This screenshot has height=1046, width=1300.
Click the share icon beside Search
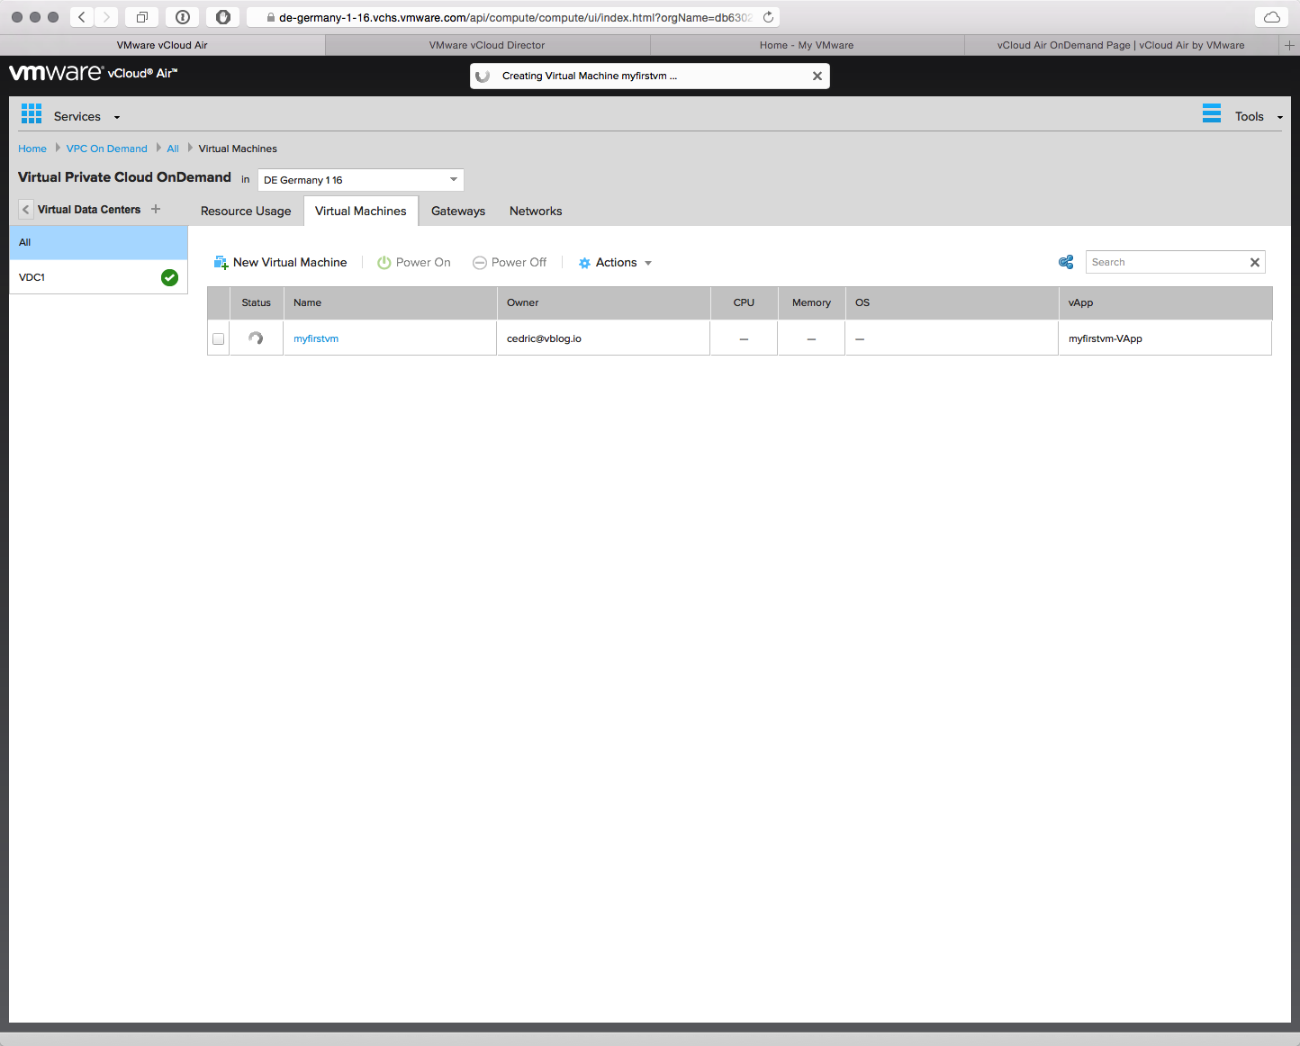click(x=1066, y=262)
